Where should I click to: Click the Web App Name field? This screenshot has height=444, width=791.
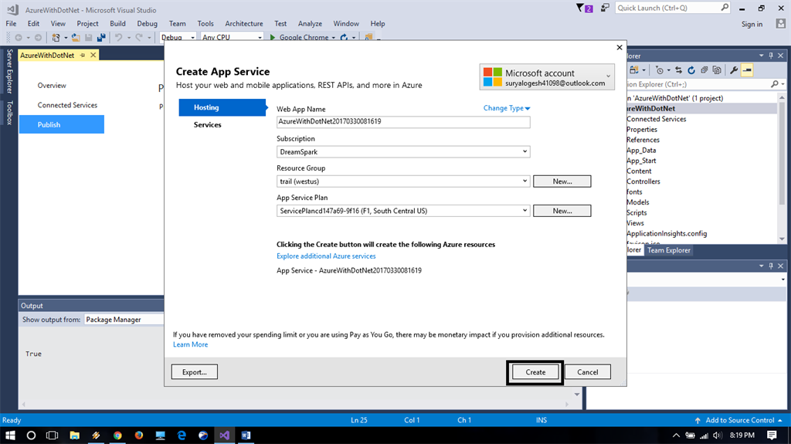click(x=403, y=121)
